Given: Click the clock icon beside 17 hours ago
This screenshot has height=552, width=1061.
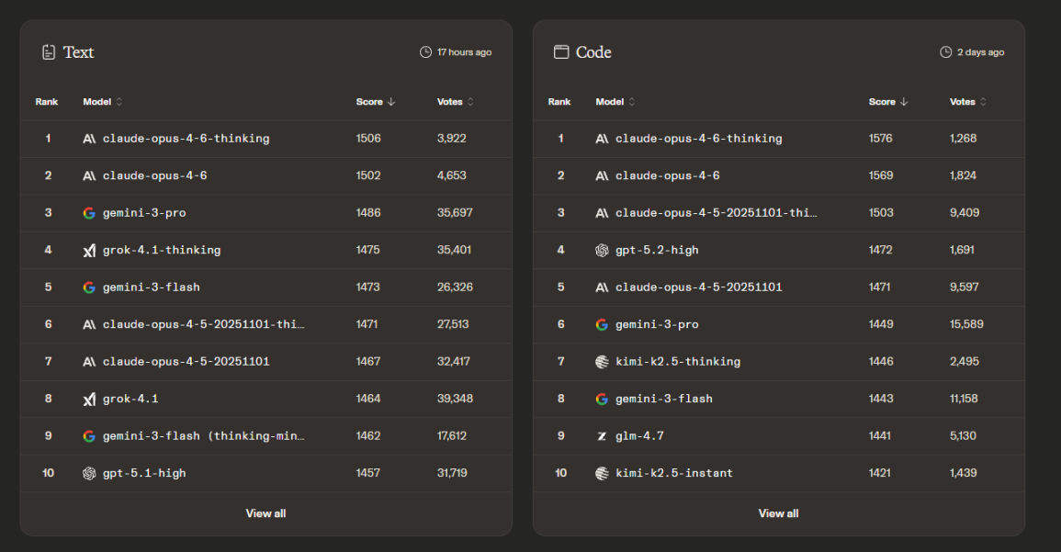Looking at the screenshot, I should click(x=425, y=52).
